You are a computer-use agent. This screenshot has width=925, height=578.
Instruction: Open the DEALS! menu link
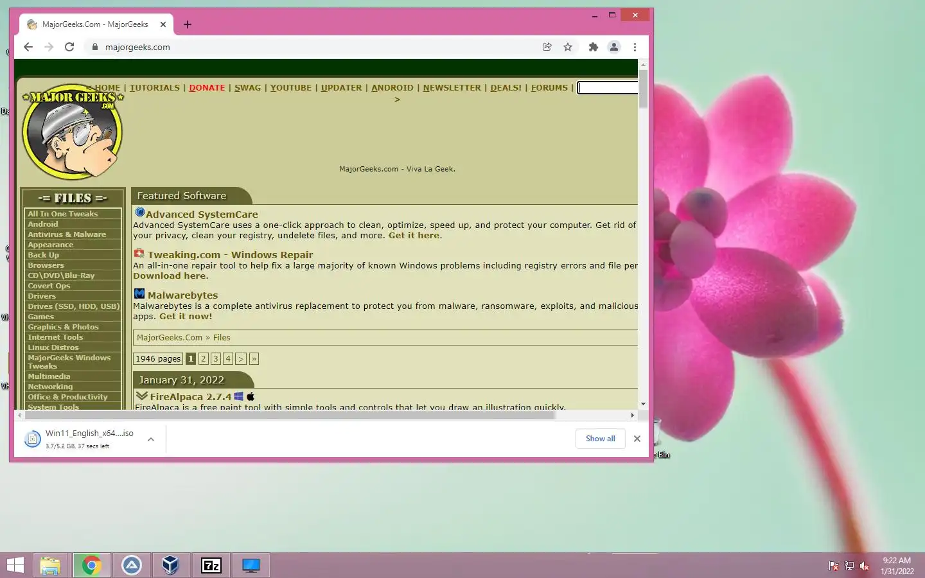(506, 88)
